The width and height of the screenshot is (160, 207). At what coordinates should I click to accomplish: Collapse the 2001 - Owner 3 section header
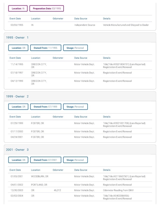point(80,150)
